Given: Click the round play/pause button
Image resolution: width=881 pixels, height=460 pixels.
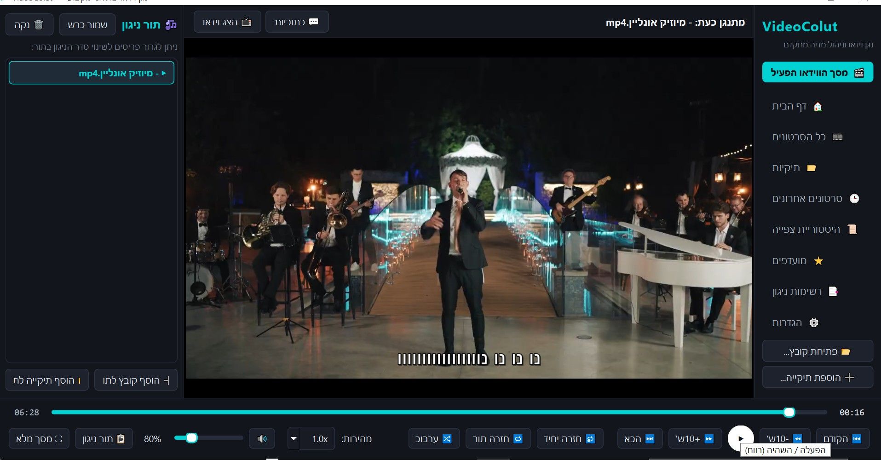Looking at the screenshot, I should (740, 438).
